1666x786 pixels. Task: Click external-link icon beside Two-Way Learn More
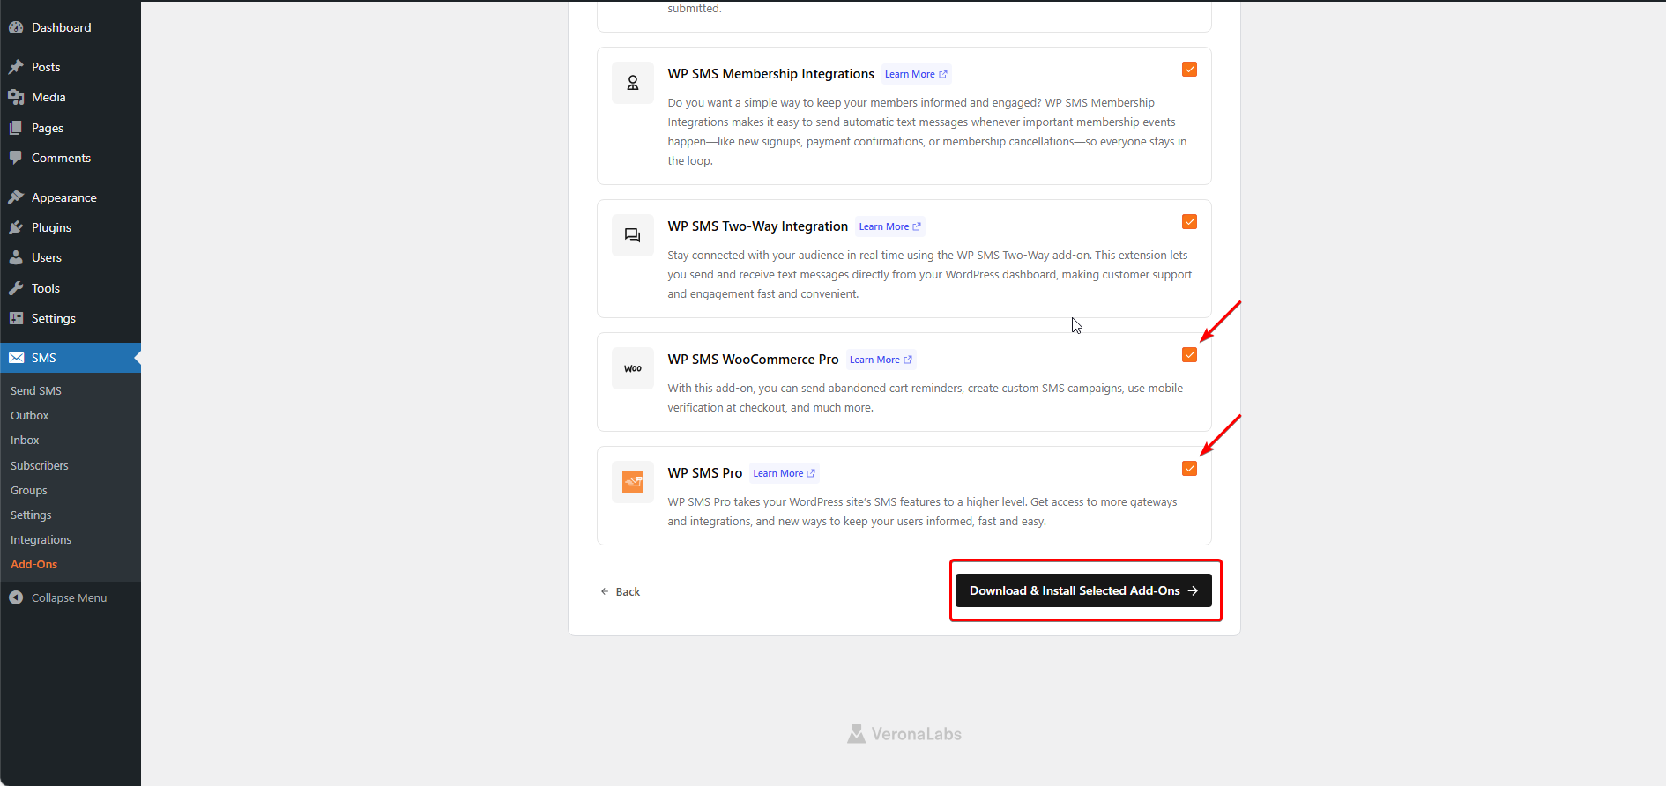917,226
